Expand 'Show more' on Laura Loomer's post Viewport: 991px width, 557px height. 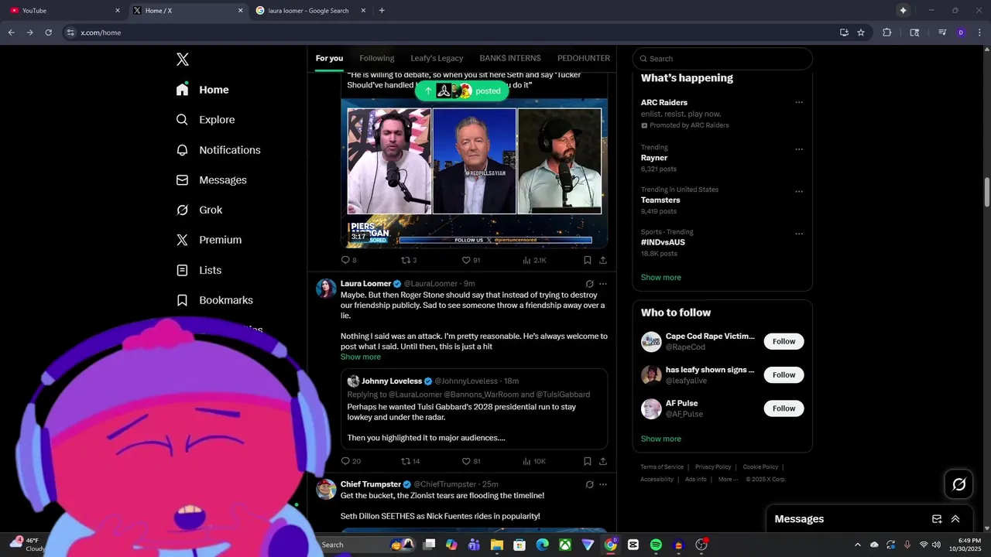pos(361,357)
